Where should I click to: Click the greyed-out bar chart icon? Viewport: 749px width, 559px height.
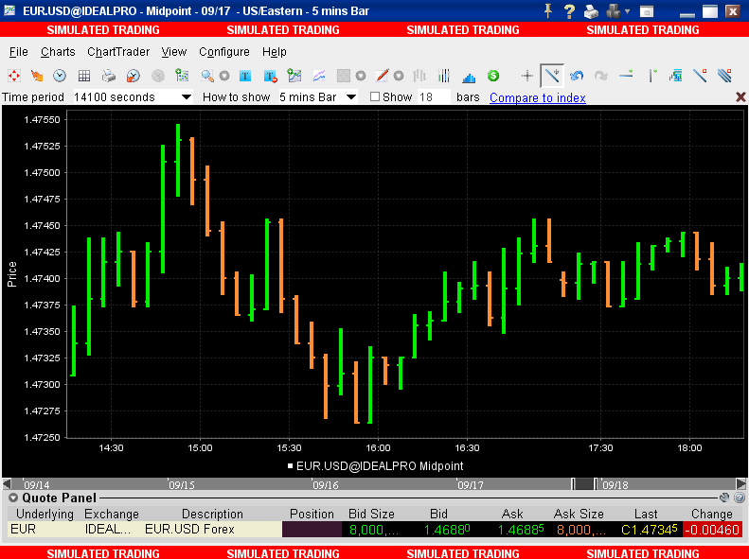[x=419, y=76]
